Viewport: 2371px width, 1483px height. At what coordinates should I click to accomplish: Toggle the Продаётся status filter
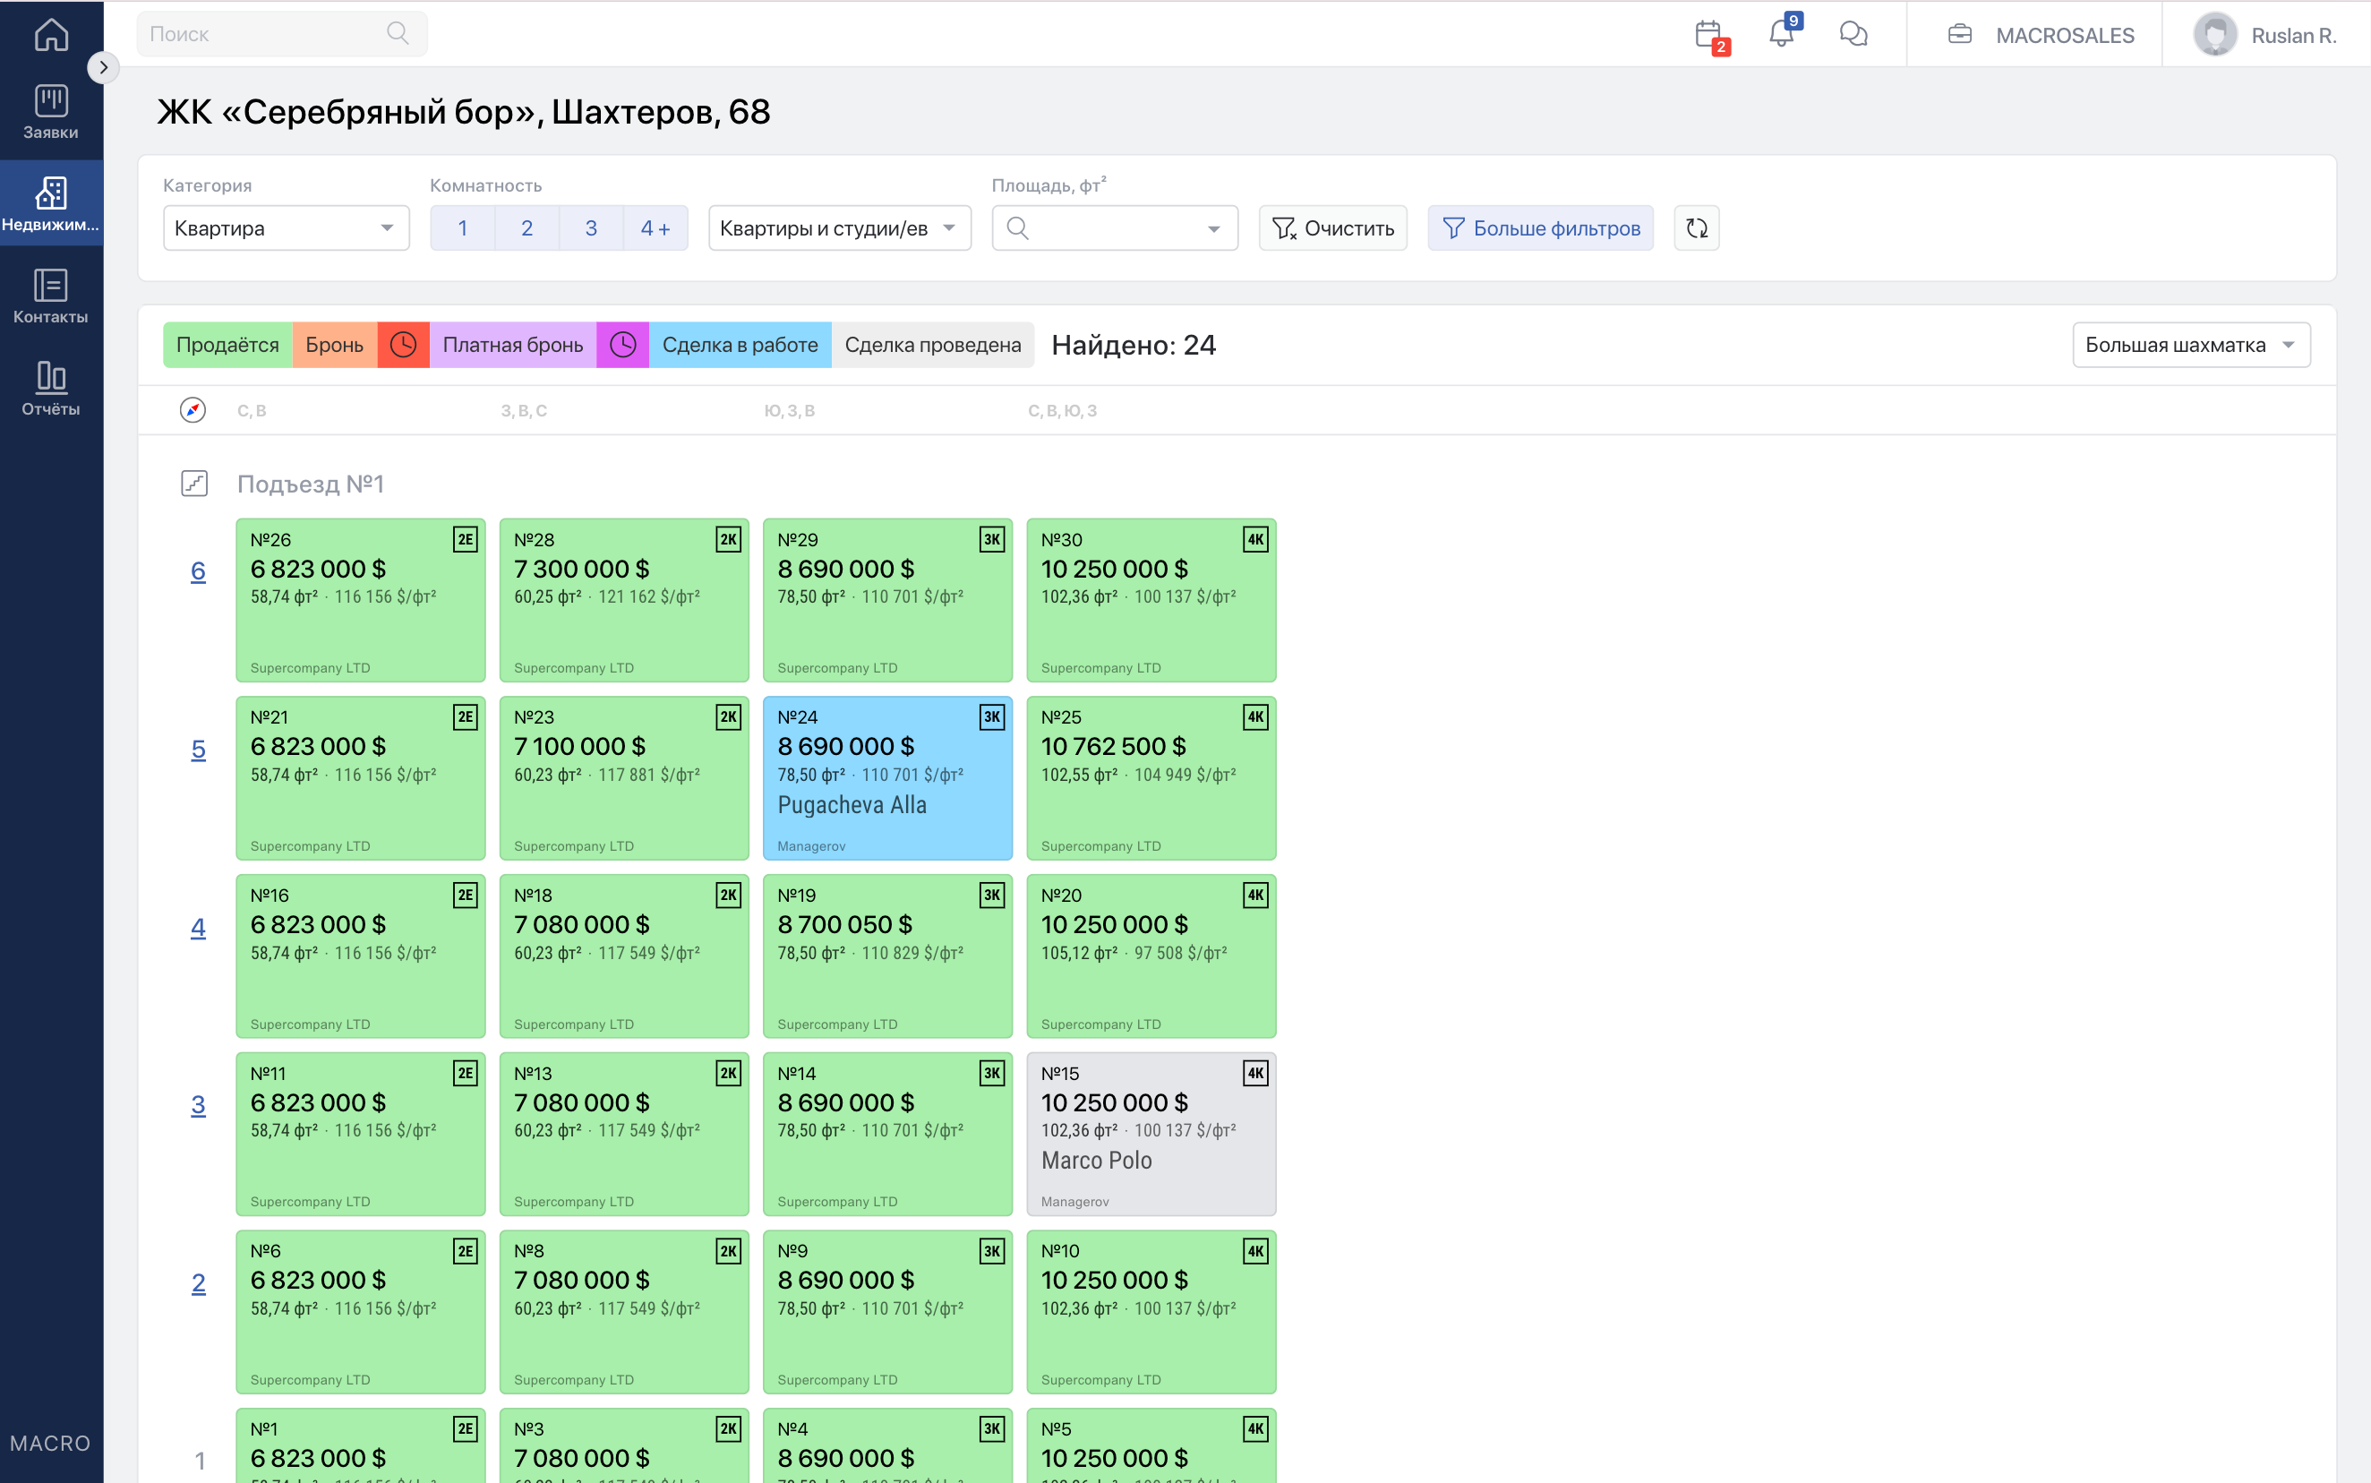point(227,346)
